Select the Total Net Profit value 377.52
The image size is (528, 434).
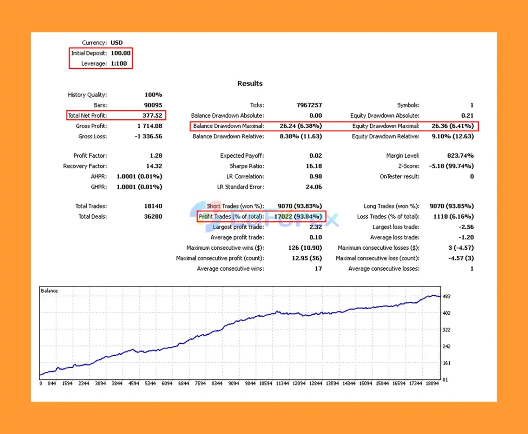point(152,115)
